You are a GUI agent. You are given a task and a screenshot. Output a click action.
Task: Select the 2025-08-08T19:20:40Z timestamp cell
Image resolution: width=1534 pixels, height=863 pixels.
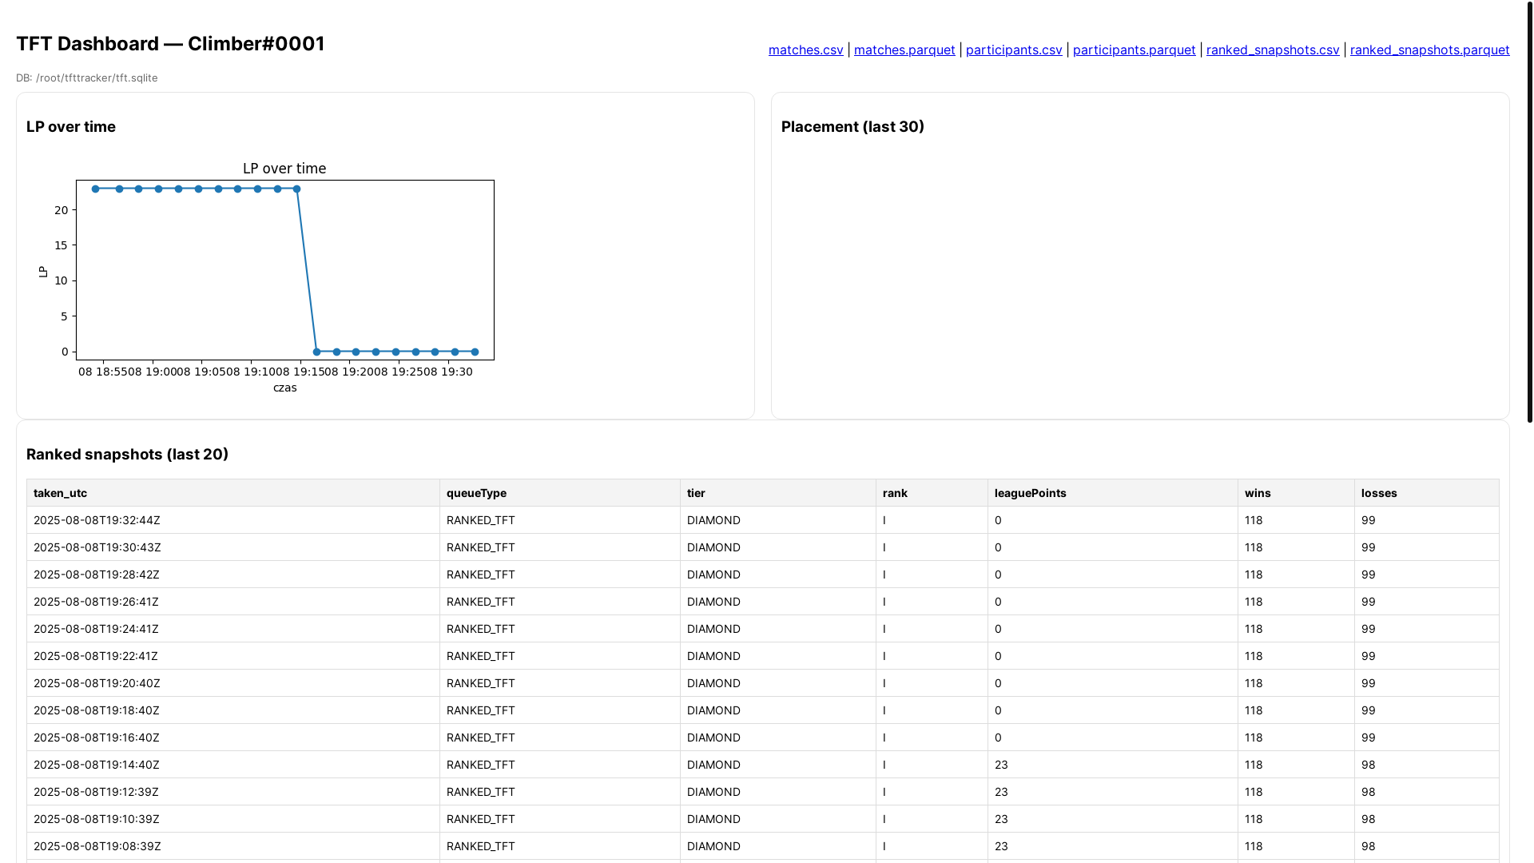click(x=233, y=683)
